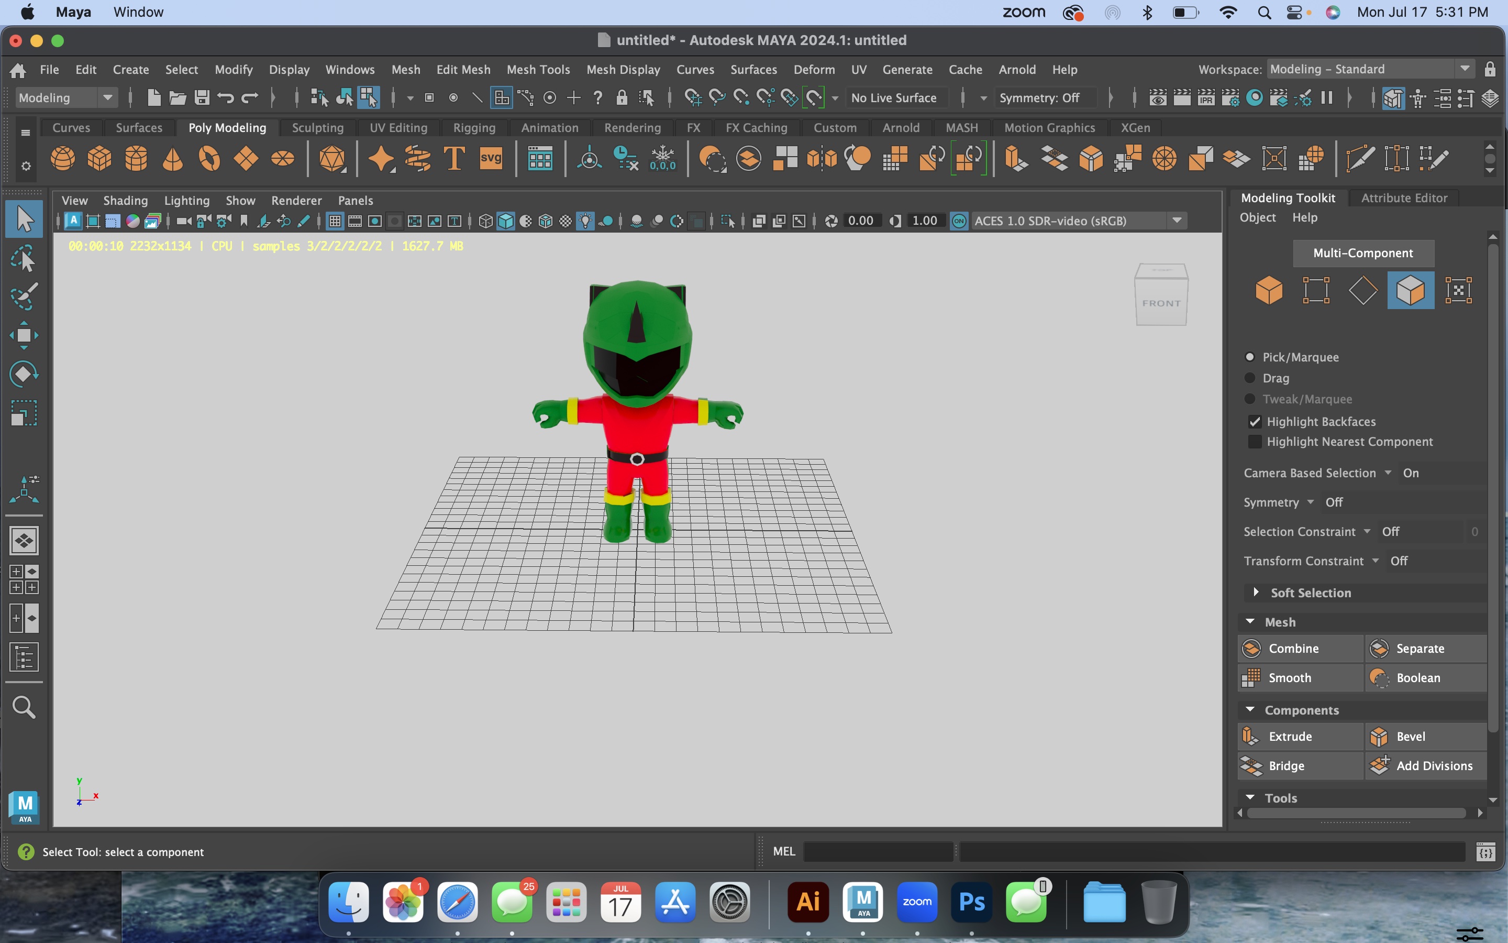Switch to the Rigging shelf tab

474,127
